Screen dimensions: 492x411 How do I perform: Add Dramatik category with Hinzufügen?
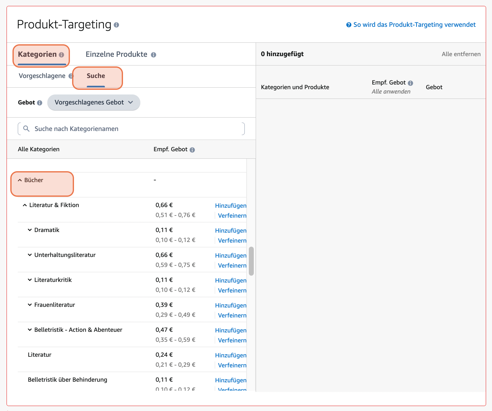pyautogui.click(x=231, y=230)
